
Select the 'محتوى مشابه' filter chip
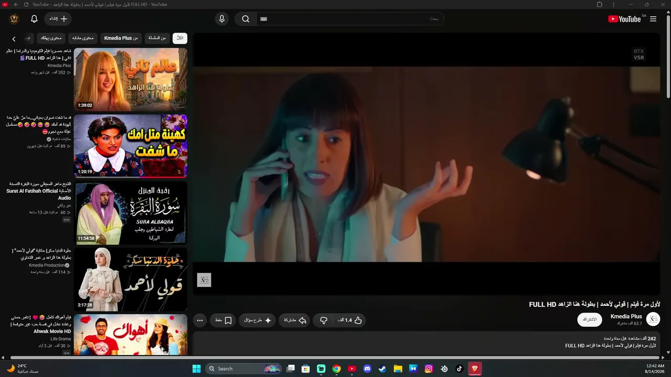[x=83, y=38]
